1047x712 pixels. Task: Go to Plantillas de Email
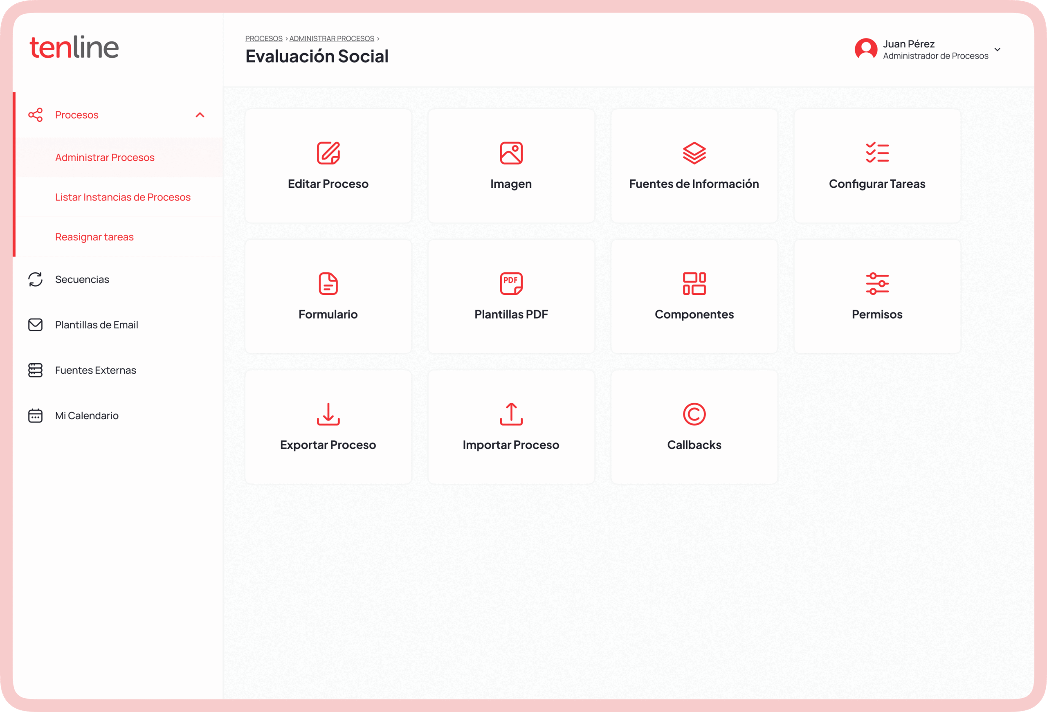tap(97, 325)
